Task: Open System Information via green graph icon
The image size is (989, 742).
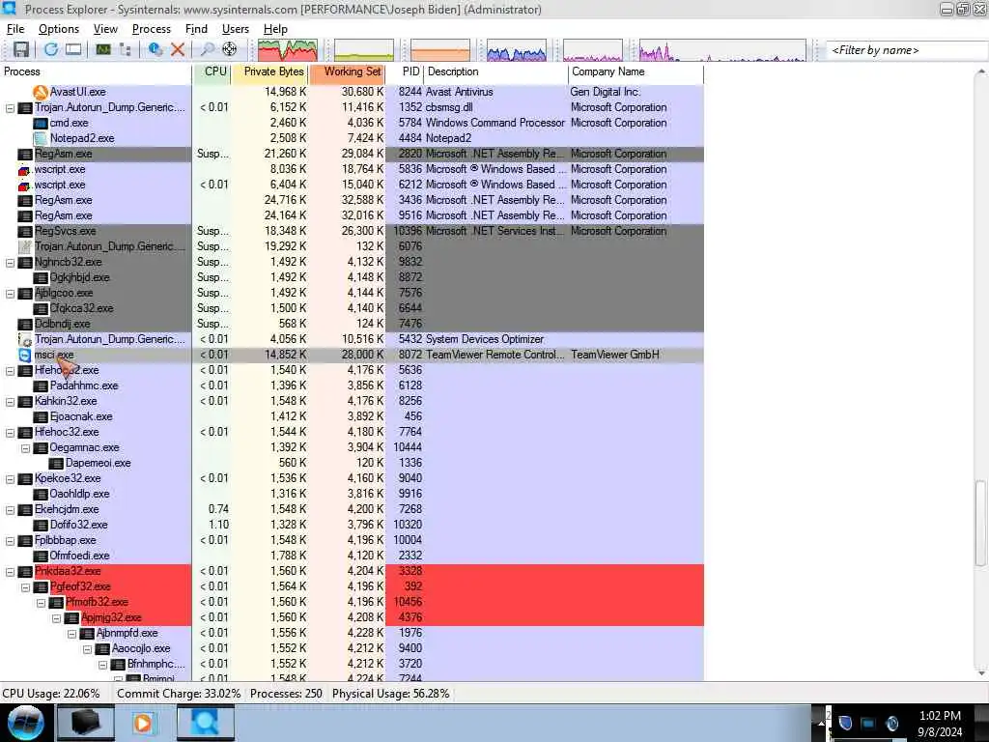Action: (x=102, y=50)
